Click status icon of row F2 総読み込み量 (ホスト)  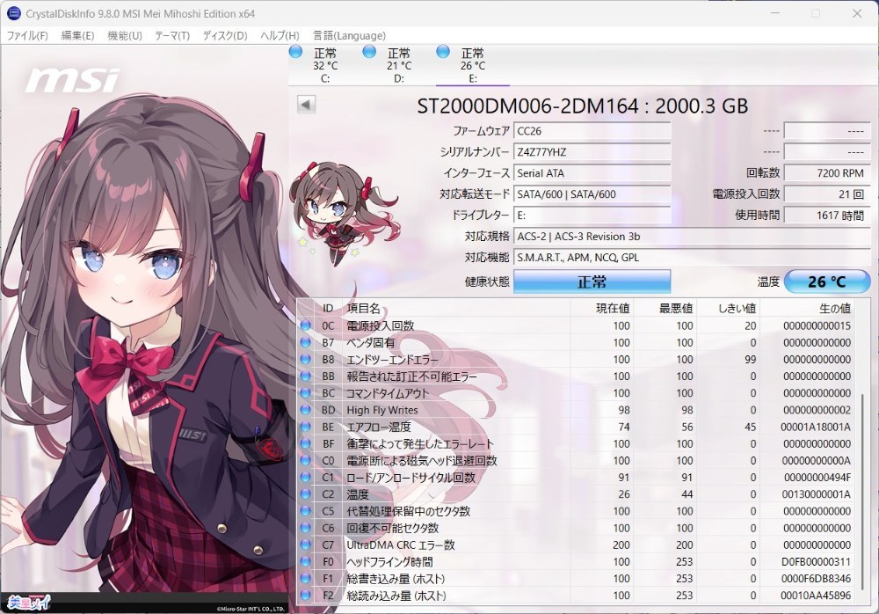[306, 595]
